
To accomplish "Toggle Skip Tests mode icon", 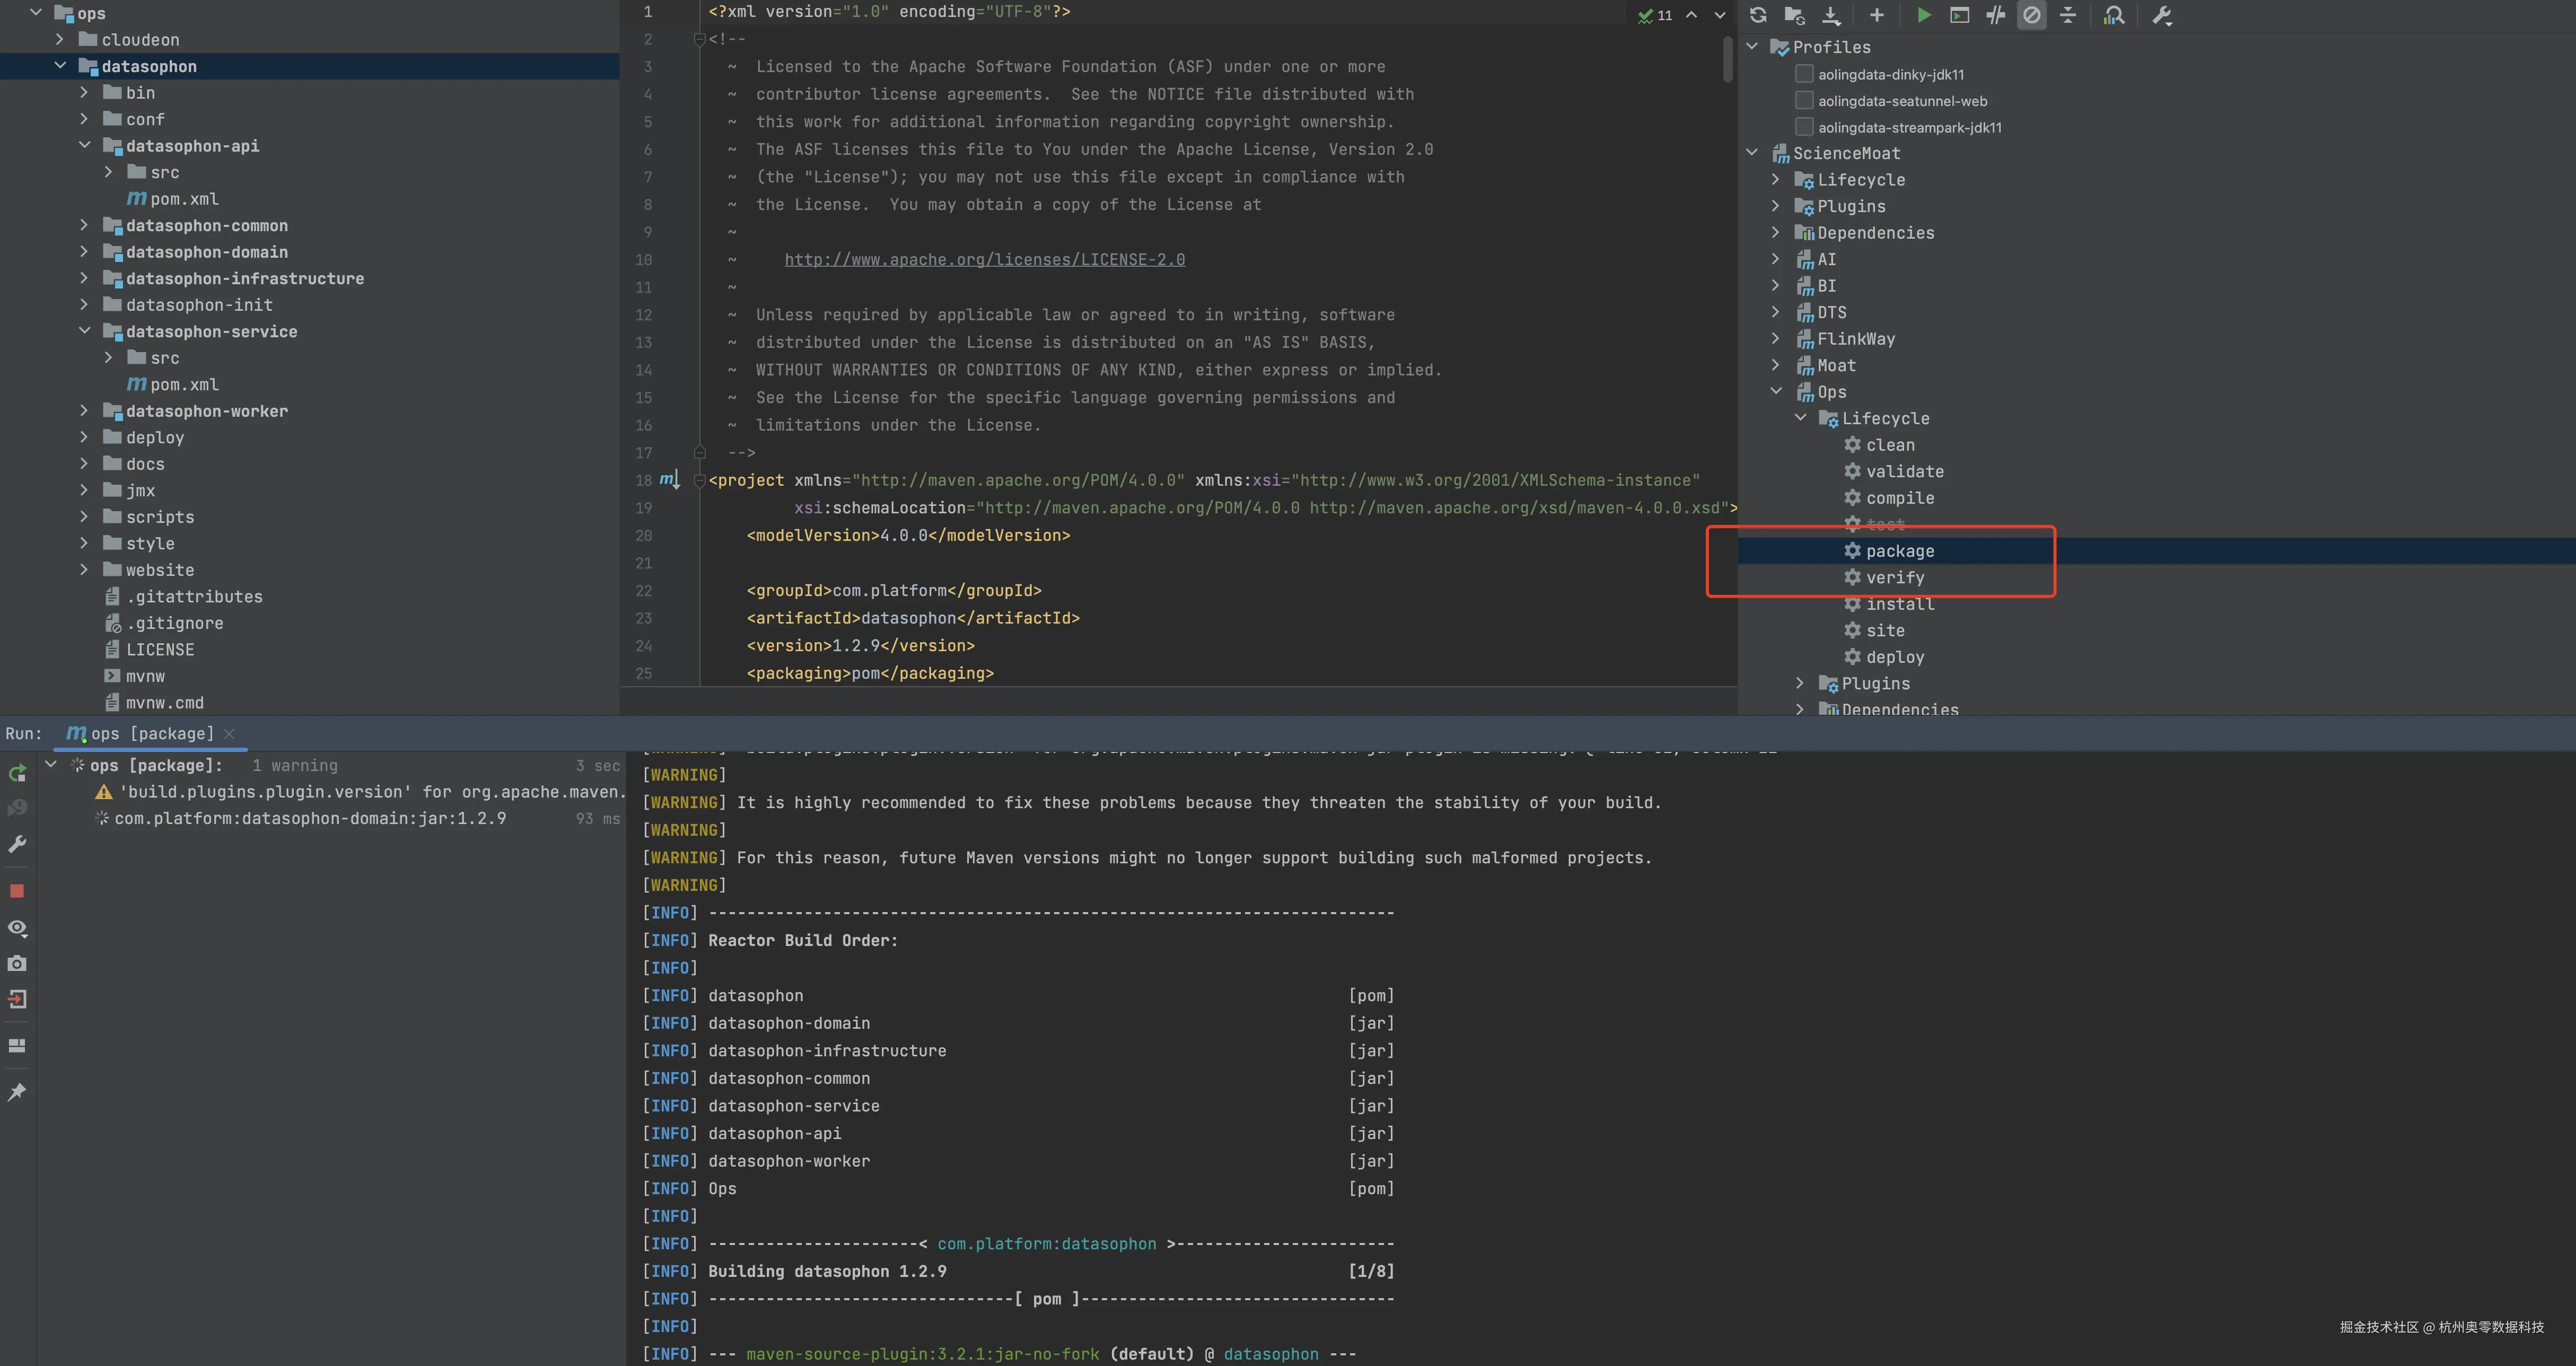I will [x=2031, y=15].
